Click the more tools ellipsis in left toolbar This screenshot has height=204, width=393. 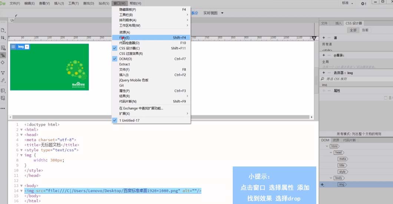point(3,108)
